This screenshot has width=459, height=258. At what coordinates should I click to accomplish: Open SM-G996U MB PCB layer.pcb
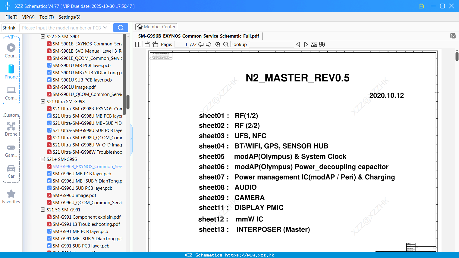tap(79, 174)
